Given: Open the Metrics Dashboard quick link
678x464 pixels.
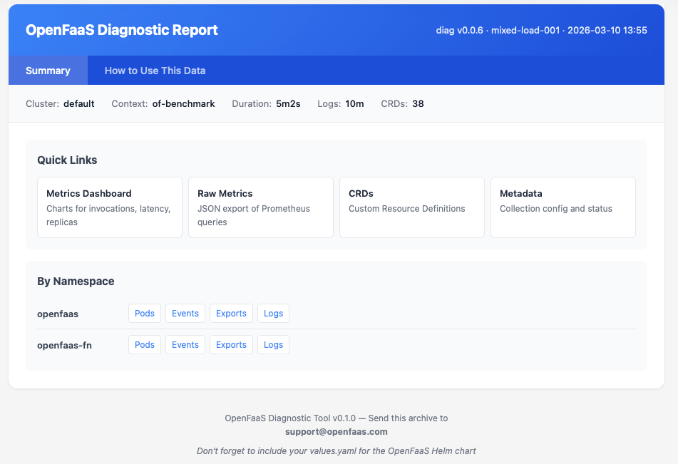Looking at the screenshot, I should tap(109, 207).
